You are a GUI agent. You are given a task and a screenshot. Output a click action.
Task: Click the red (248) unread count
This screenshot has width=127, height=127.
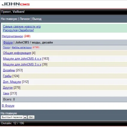27,36
